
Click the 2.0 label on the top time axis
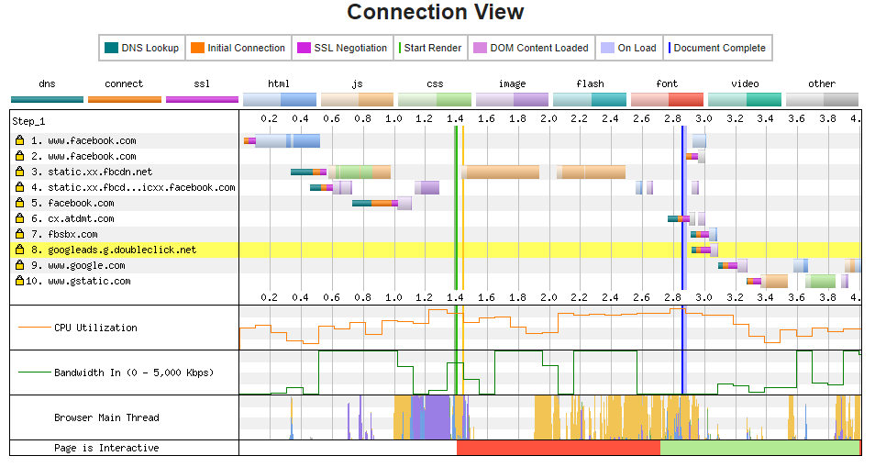pos(548,118)
